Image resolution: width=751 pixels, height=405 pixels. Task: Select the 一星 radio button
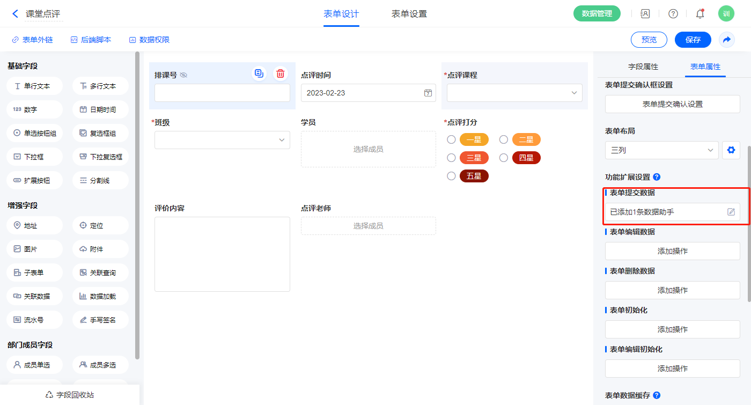[452, 139]
